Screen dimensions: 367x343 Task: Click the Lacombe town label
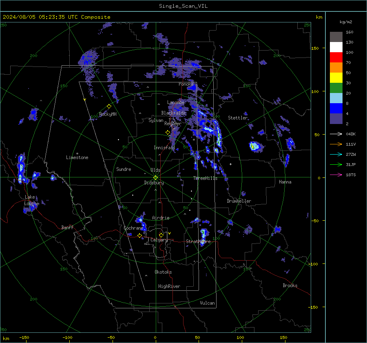(176, 102)
